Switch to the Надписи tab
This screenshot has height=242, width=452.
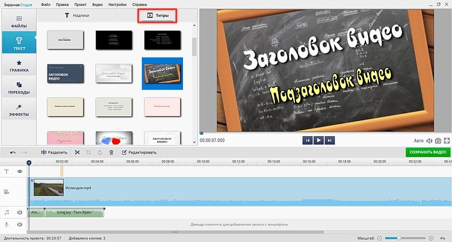[77, 15]
